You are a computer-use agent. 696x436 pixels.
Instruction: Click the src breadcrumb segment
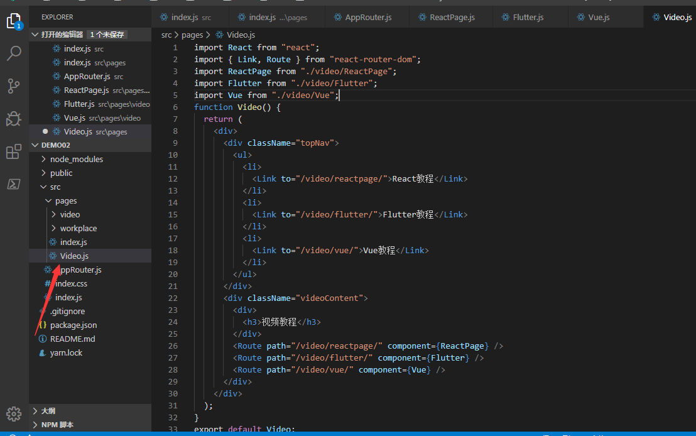click(166, 35)
